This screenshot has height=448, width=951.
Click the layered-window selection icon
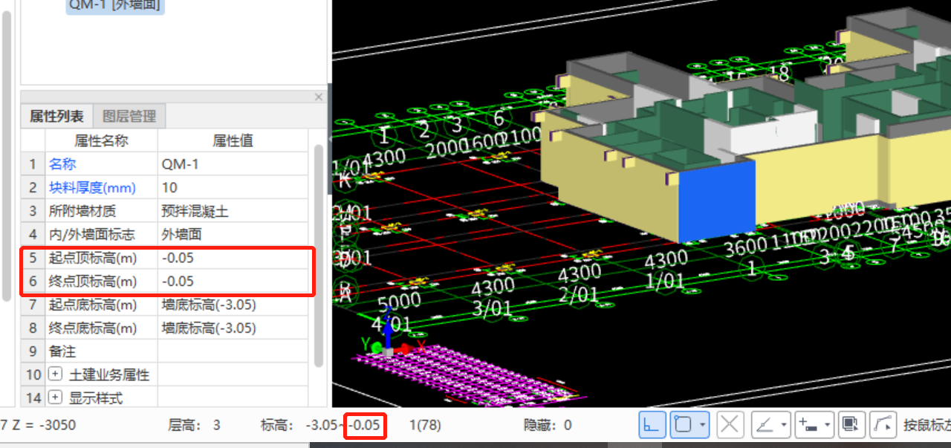[850, 426]
